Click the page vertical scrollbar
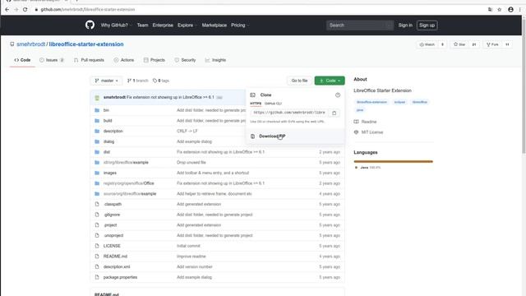Viewport: 526px width, 296px height. (x=524, y=87)
